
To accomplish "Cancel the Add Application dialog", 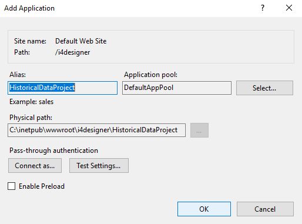I will pos(265,209).
